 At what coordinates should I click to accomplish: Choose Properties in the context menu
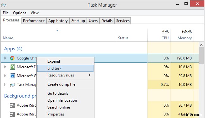point(65,114)
